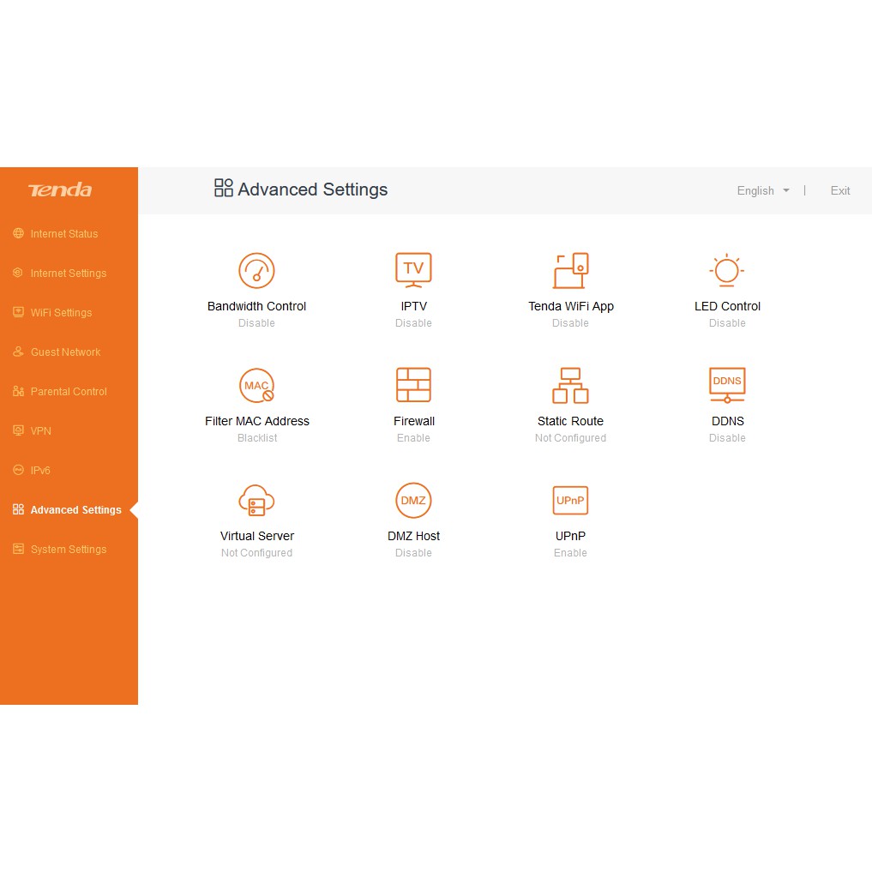Click the Exit link
The image size is (872, 872).
tap(839, 190)
